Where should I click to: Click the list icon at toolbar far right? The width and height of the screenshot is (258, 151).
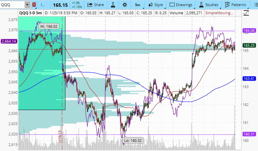(x=256, y=5)
